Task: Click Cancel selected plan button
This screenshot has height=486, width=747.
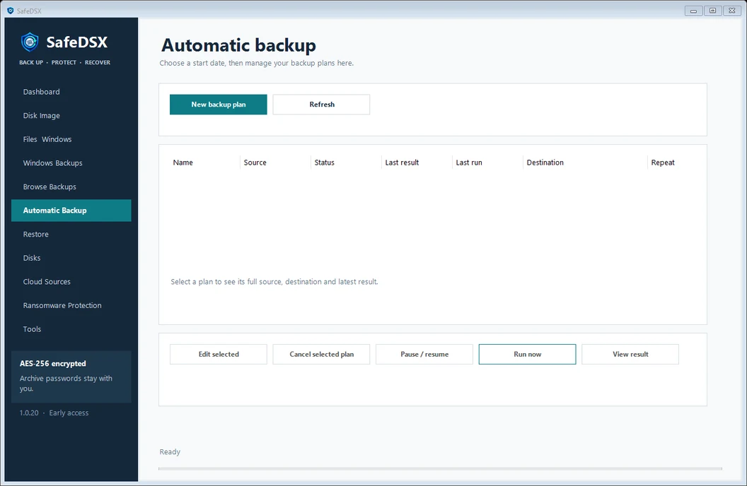Action: [321, 355]
